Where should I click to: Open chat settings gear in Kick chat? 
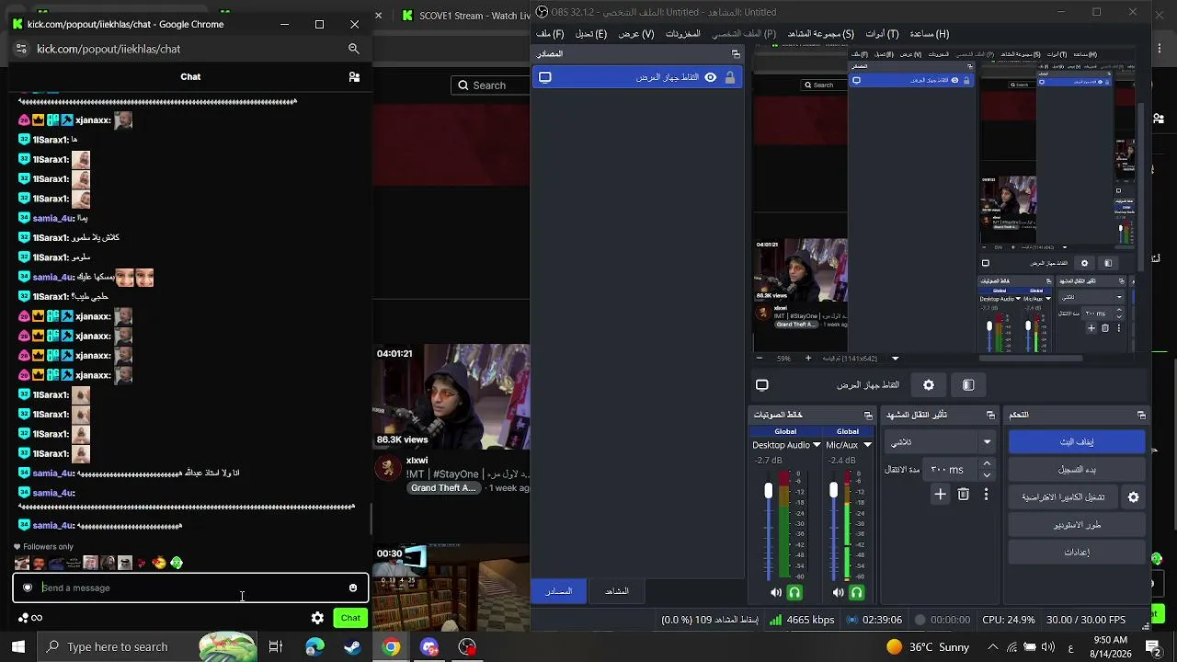point(317,618)
